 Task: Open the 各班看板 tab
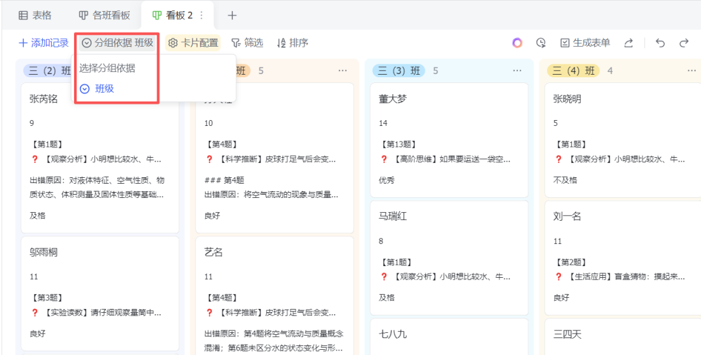pos(105,15)
